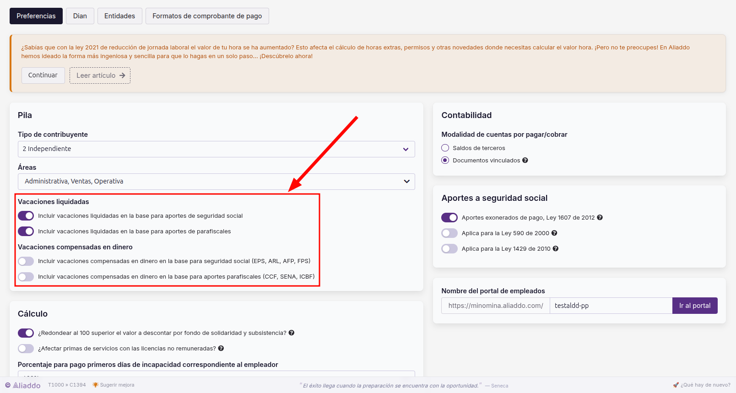The height and width of the screenshot is (393, 736).
Task: Click the Ir al portal button
Action: point(695,306)
